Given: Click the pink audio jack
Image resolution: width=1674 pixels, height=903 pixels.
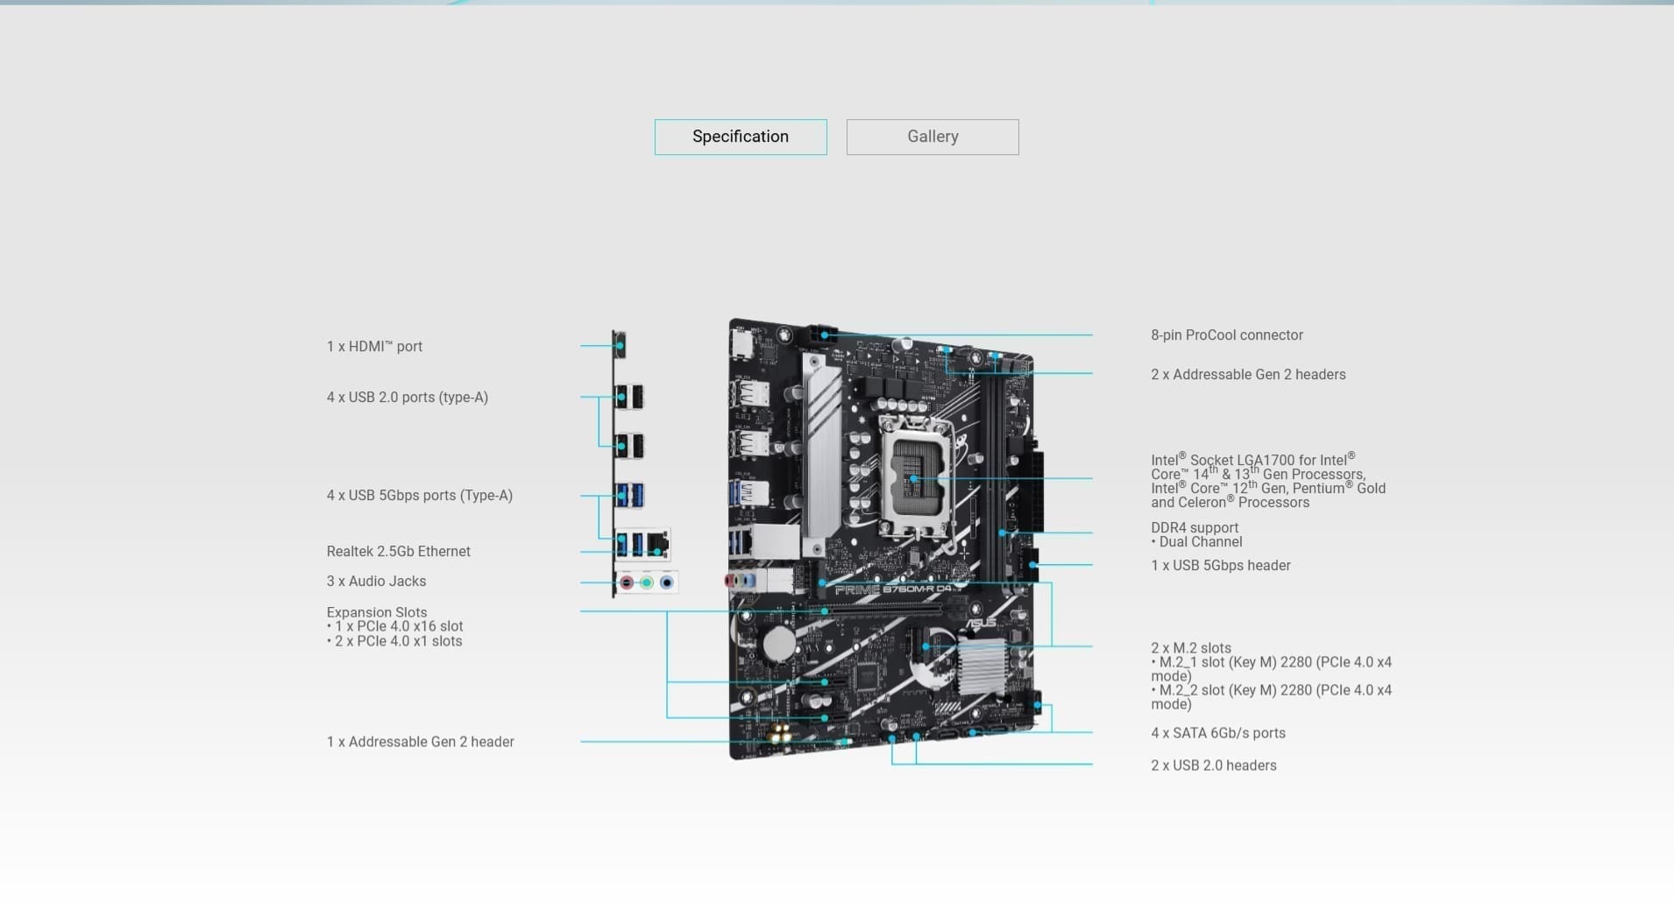Looking at the screenshot, I should pyautogui.click(x=626, y=582).
